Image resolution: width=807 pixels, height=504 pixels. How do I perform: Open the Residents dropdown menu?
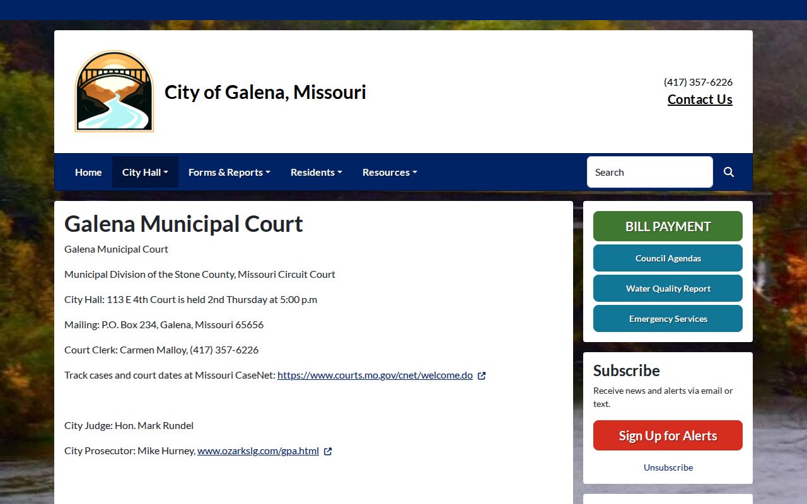pos(316,172)
